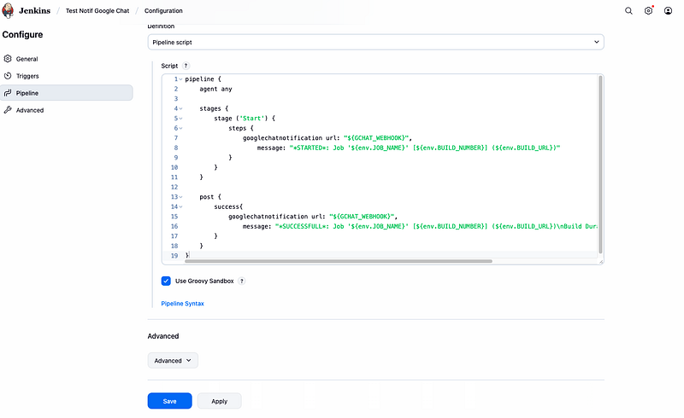Open the Manage Jenkins gear icon
684x418 pixels.
[x=649, y=10]
